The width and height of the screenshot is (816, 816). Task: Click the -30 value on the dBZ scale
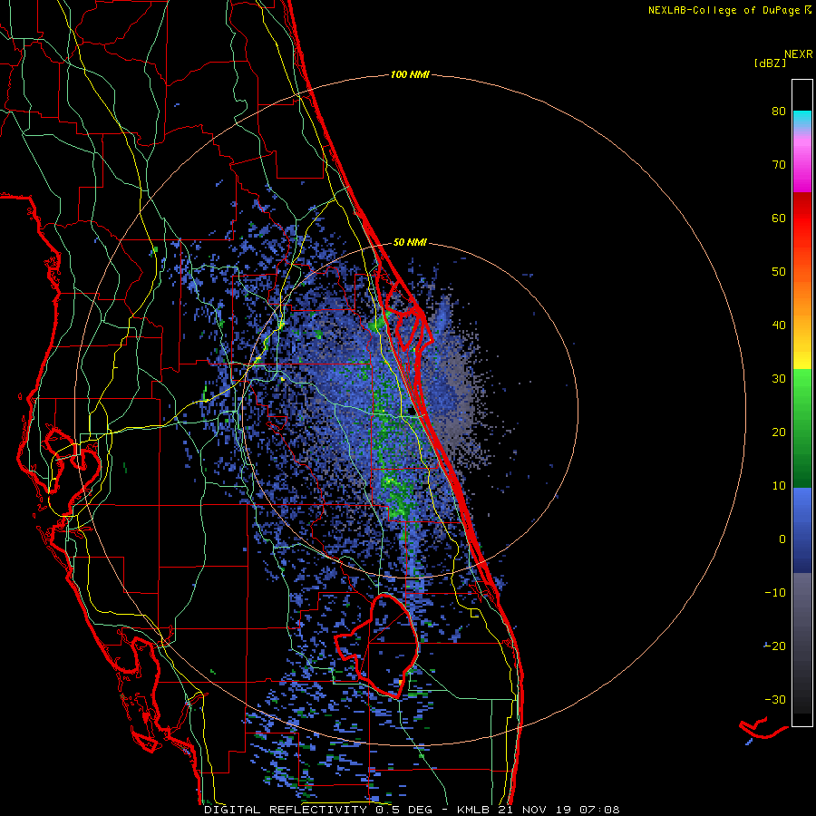775,699
